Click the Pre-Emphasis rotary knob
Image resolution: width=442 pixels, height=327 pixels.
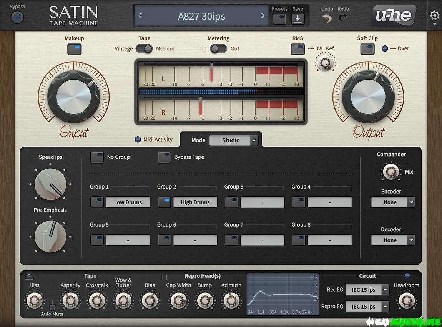coord(50,237)
